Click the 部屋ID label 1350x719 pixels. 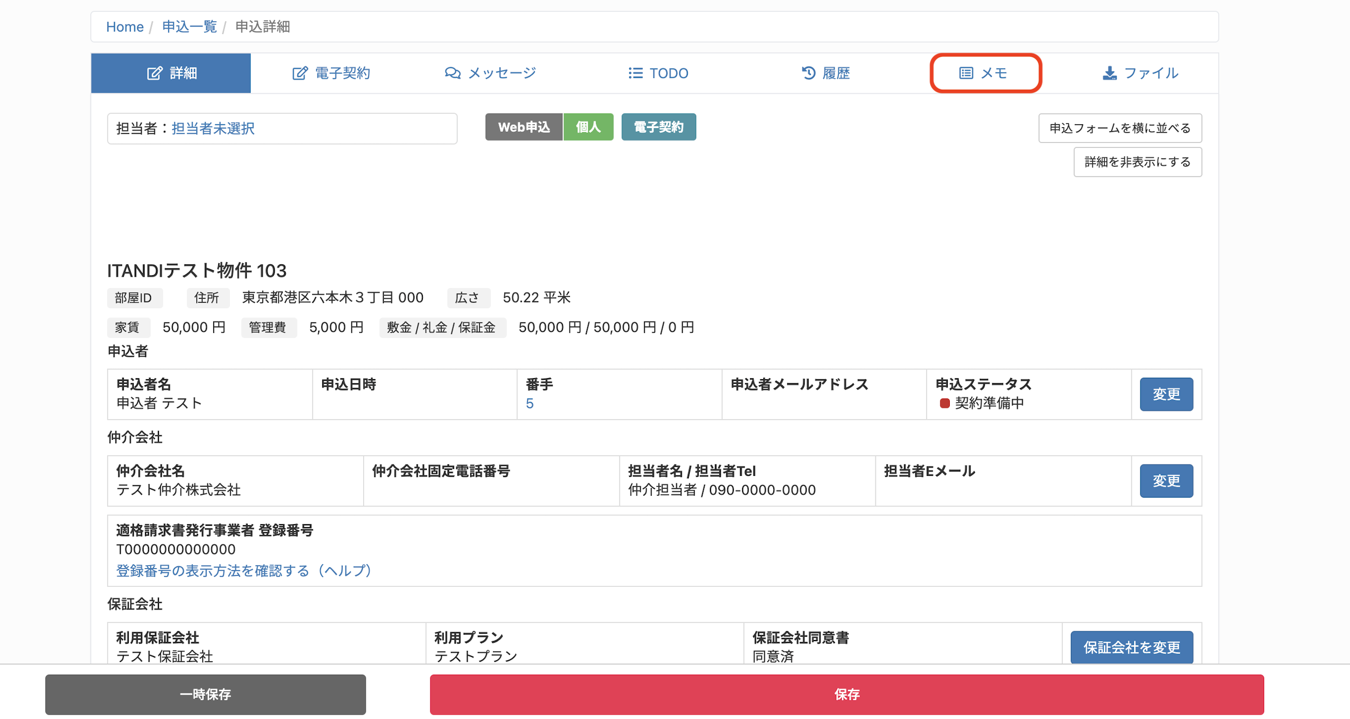(134, 298)
